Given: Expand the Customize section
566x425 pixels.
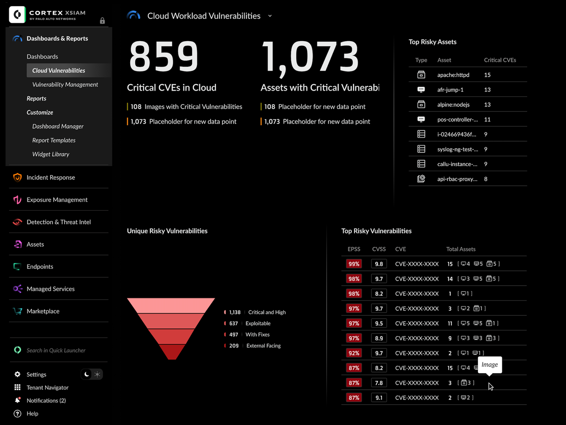Looking at the screenshot, I should coord(40,112).
